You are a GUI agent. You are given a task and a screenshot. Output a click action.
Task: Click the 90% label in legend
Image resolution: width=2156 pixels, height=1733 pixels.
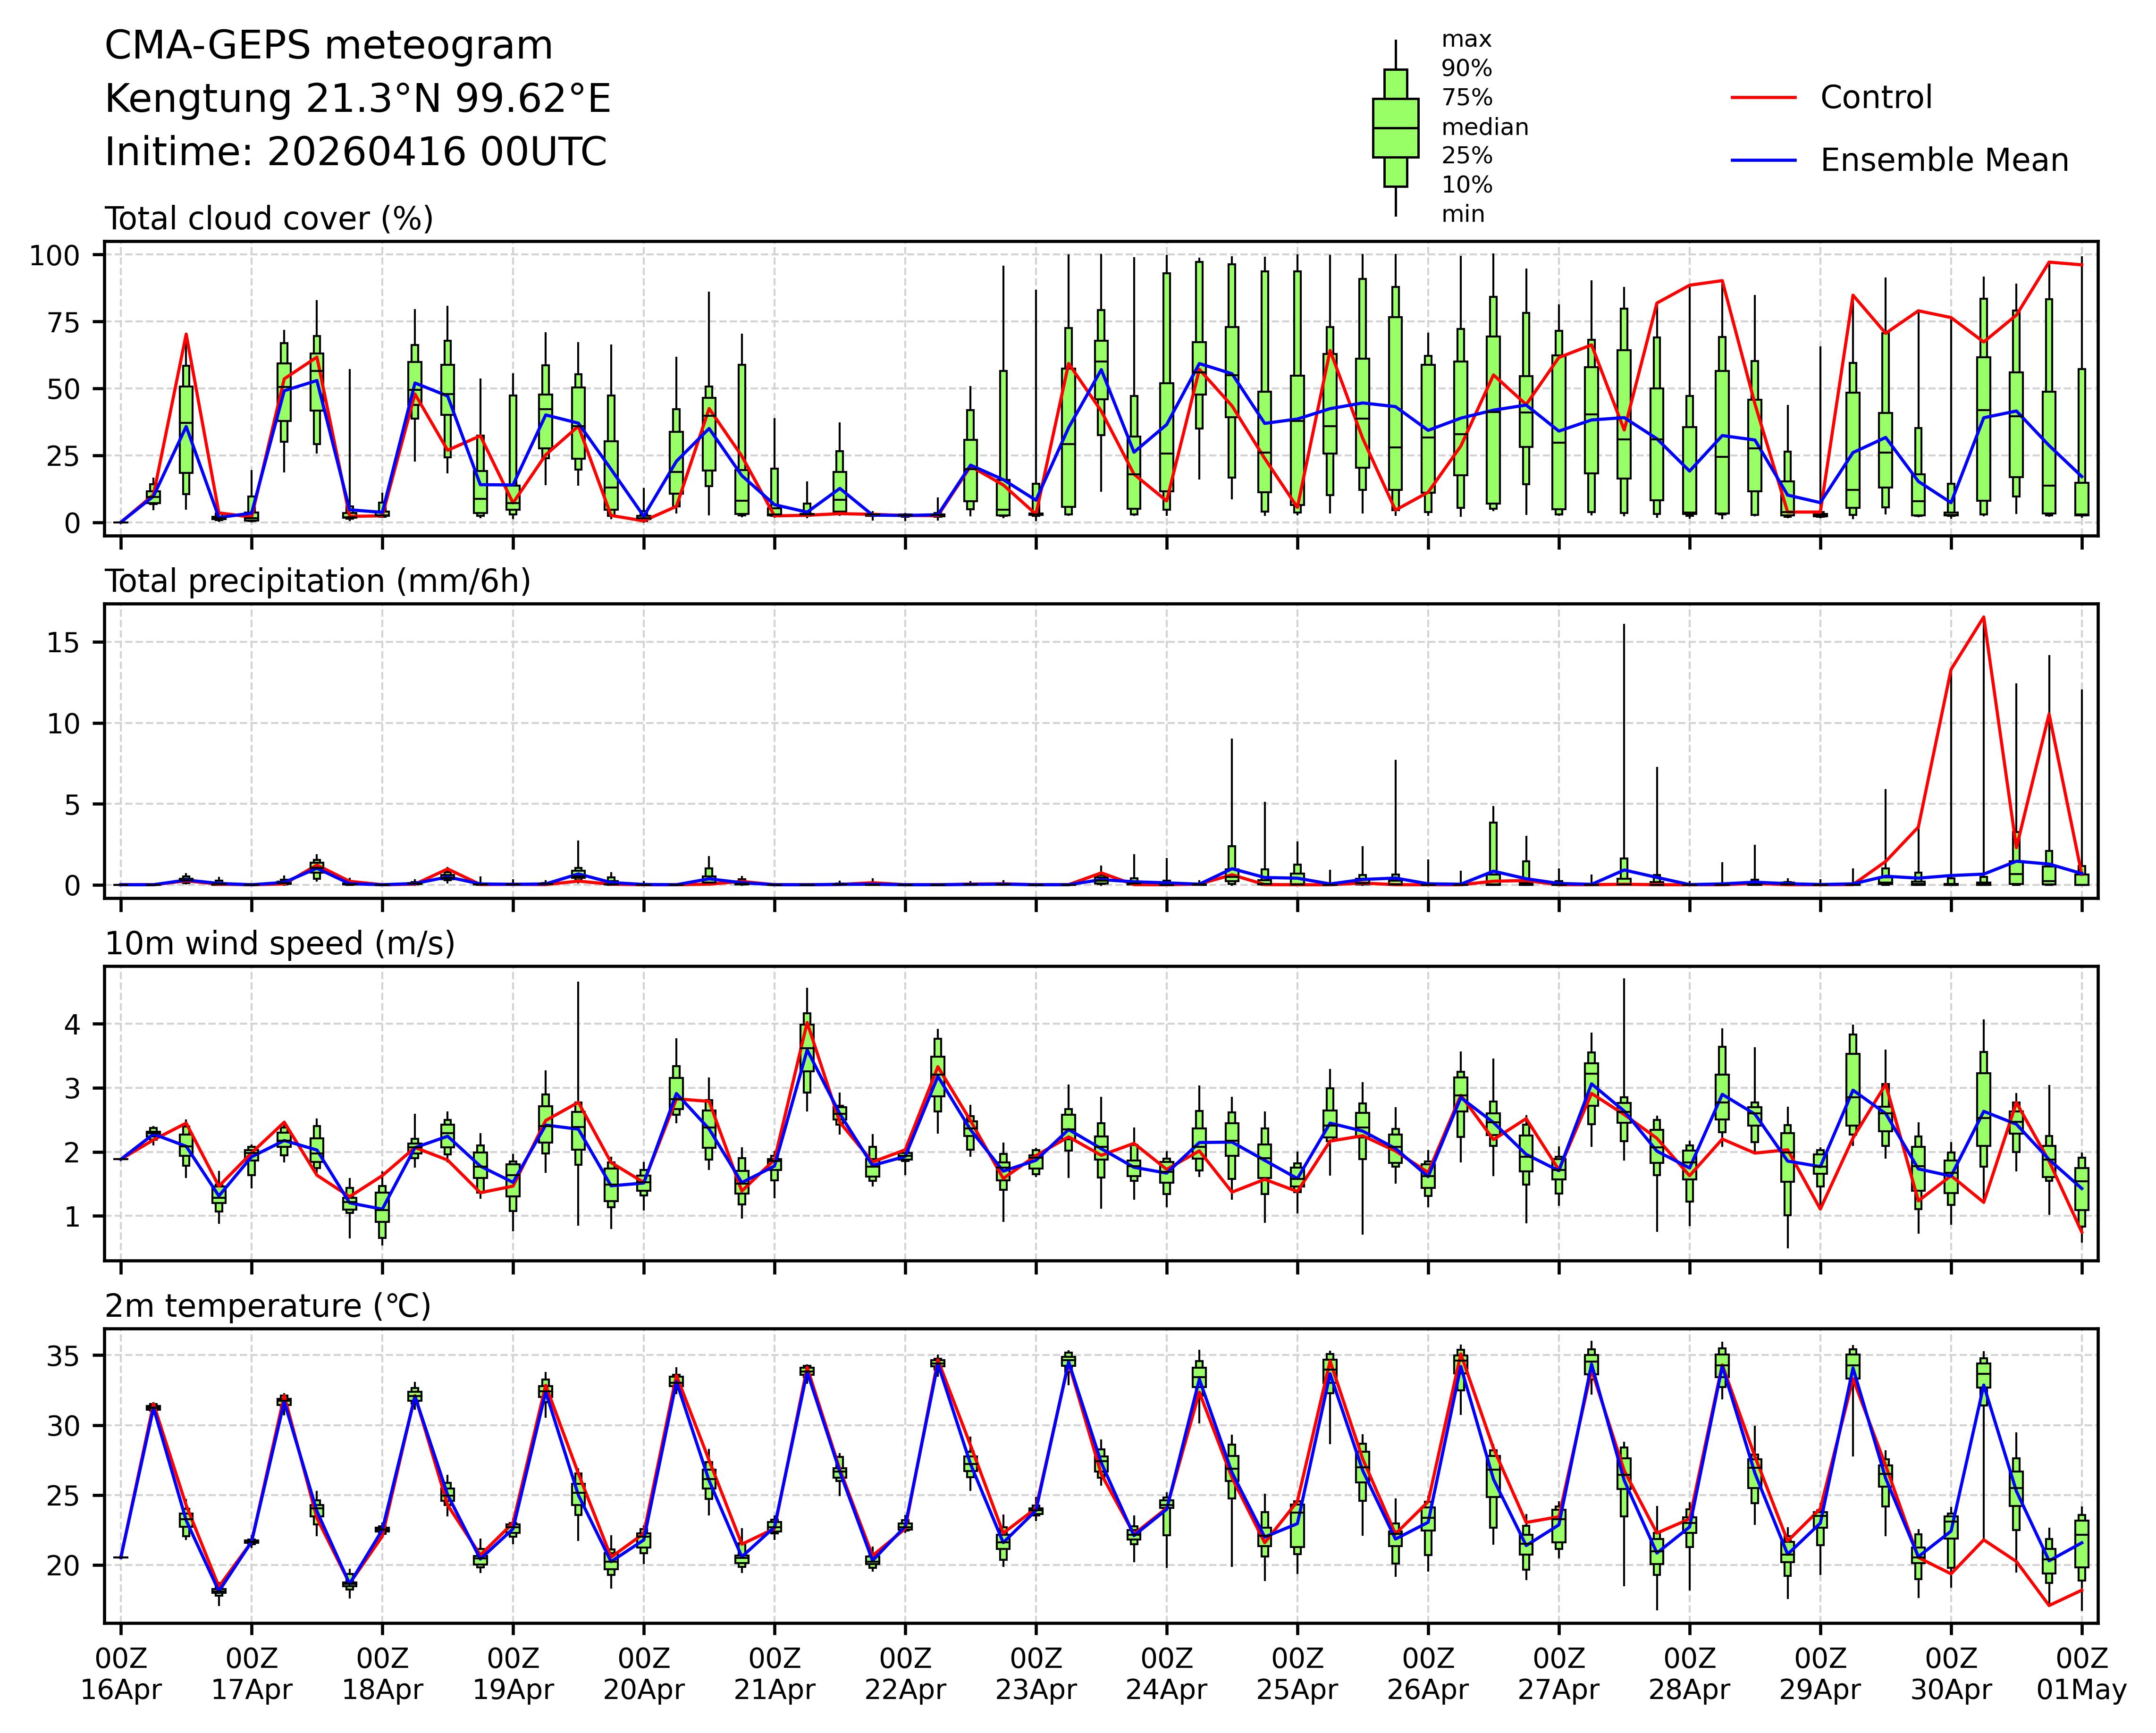click(1466, 69)
